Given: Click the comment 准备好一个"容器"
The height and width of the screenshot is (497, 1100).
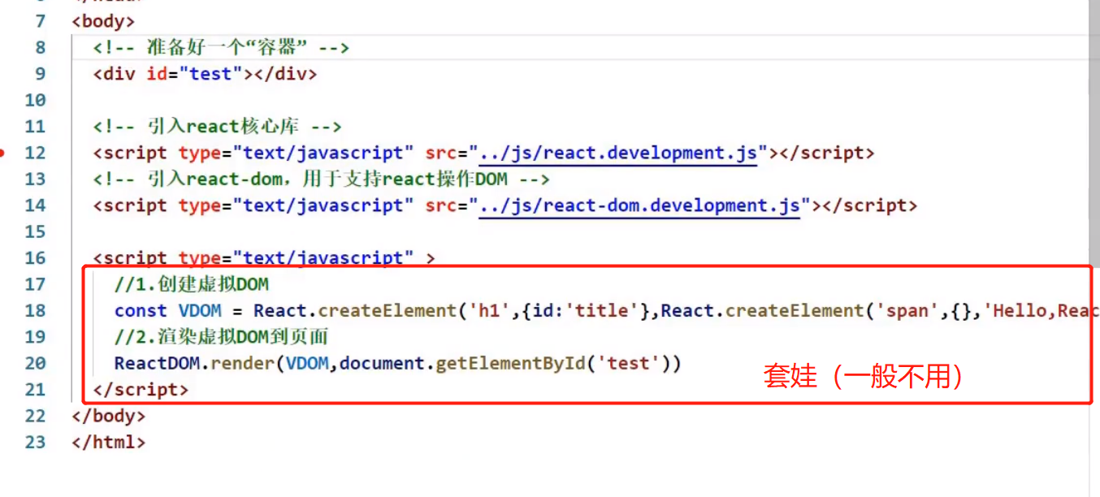Looking at the screenshot, I should pyautogui.click(x=221, y=48).
